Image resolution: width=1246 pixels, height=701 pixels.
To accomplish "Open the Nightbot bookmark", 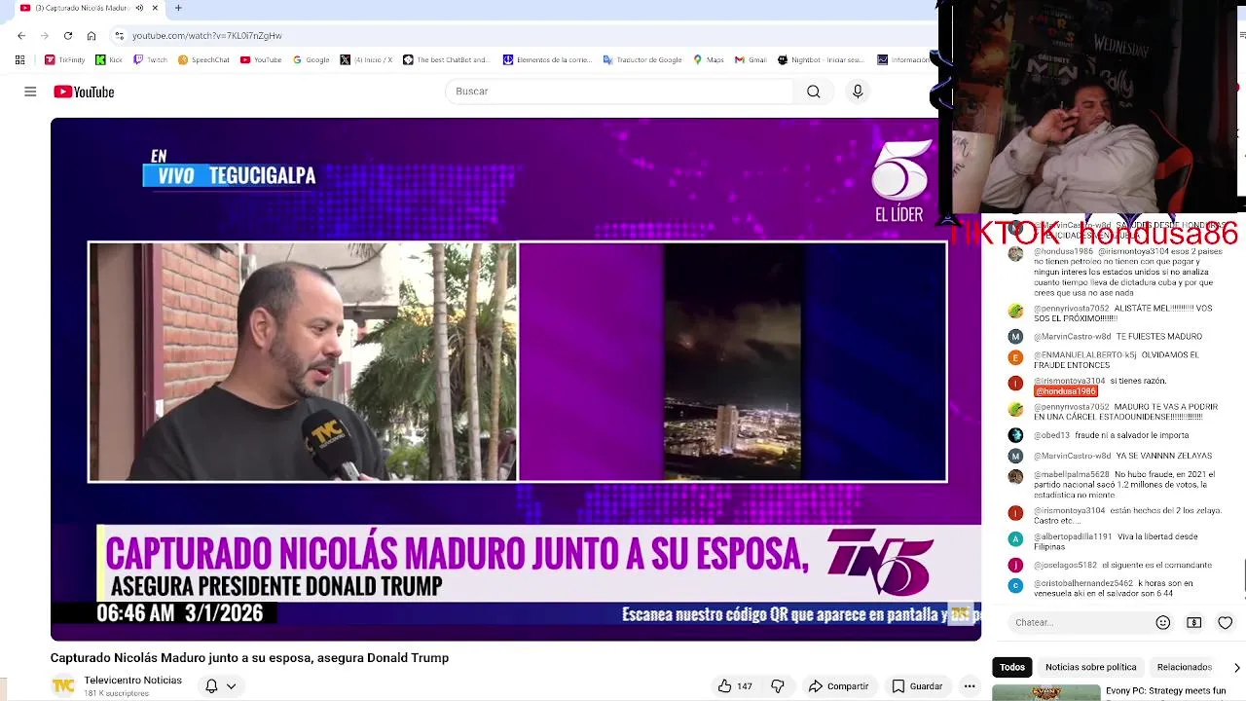I will tap(821, 59).
